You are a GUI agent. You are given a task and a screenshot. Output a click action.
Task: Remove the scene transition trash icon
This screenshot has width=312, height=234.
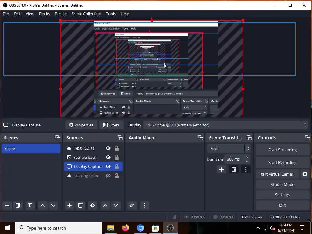click(x=234, y=169)
